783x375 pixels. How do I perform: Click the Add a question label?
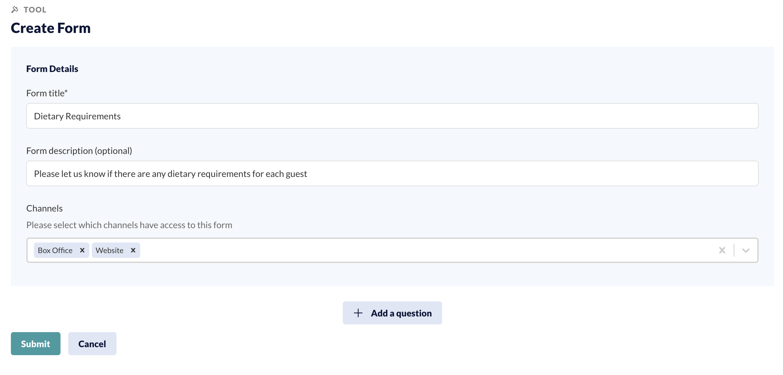pyautogui.click(x=401, y=313)
